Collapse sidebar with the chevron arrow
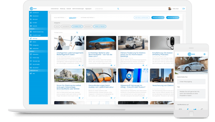This screenshot has width=215, height=122. click(x=49, y=13)
